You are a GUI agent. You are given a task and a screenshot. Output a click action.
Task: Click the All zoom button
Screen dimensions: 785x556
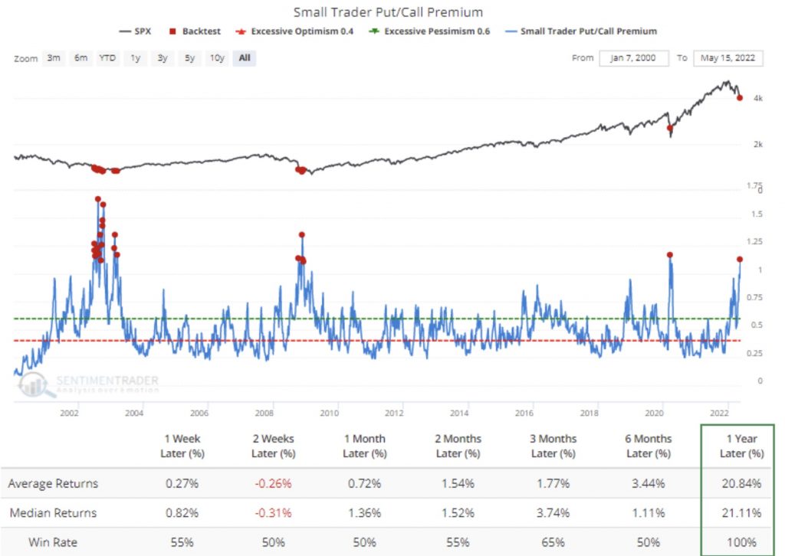(244, 58)
